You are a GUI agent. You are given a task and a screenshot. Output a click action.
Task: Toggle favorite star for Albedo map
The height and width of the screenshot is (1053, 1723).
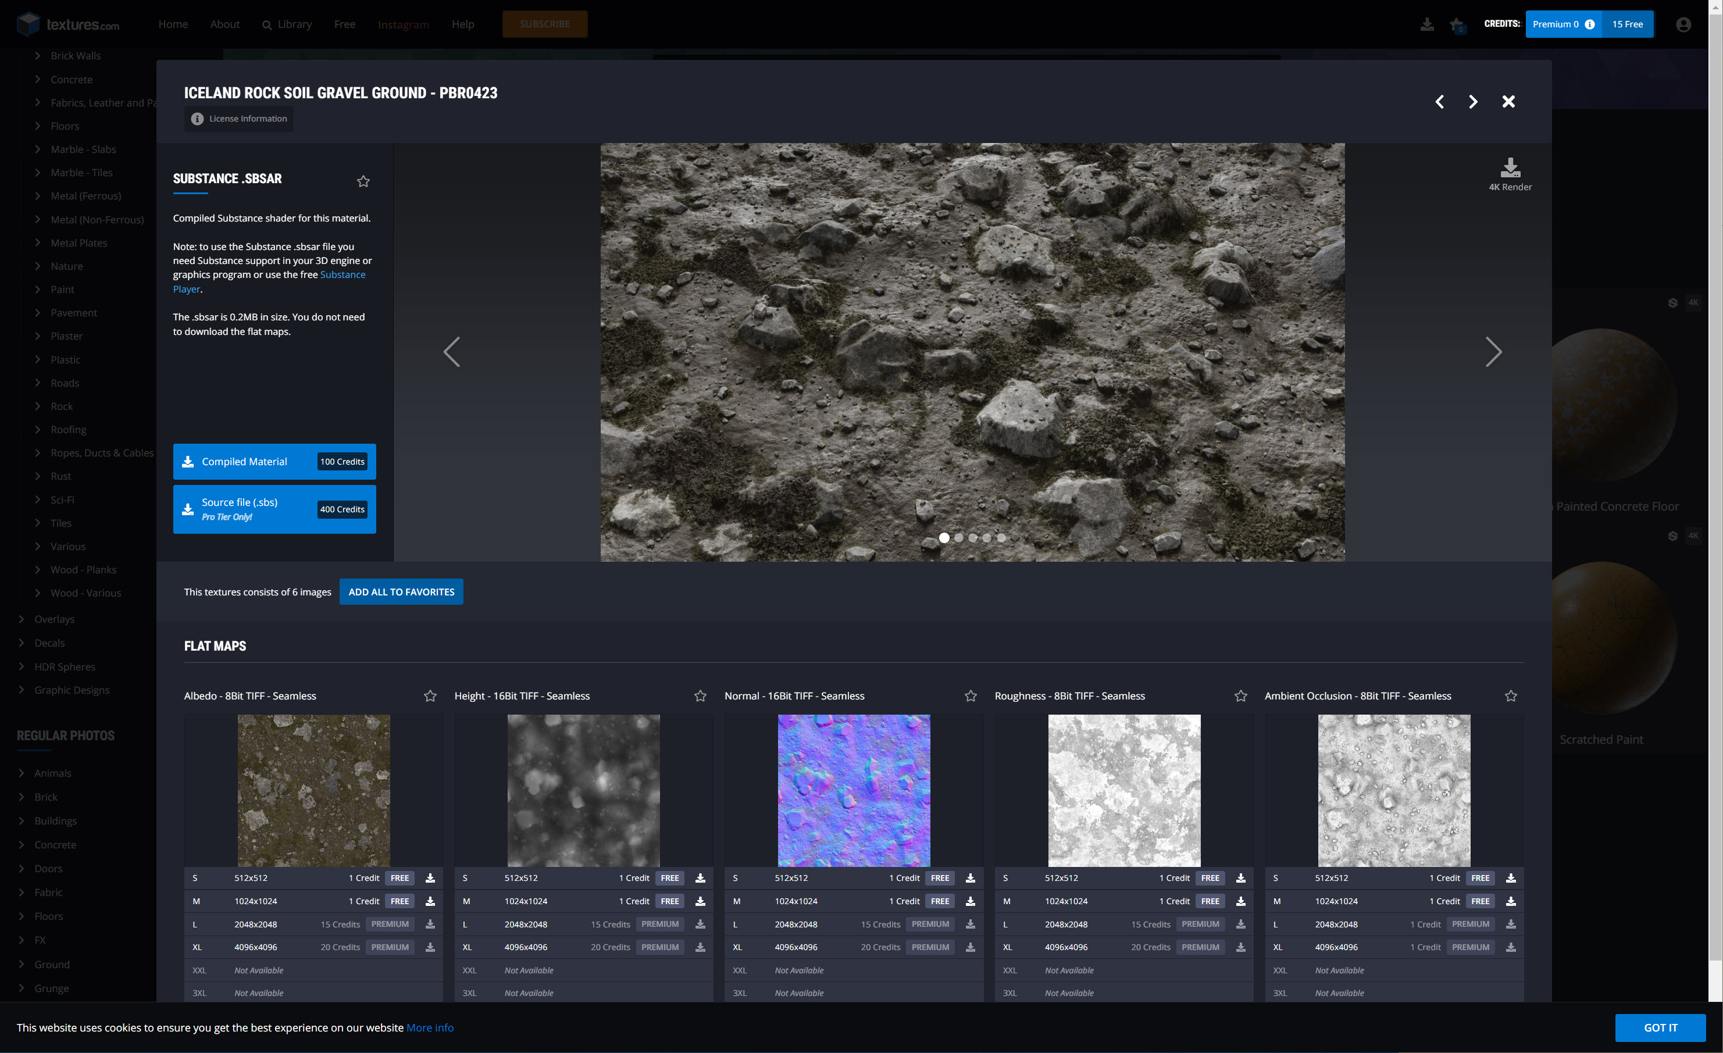[430, 696]
